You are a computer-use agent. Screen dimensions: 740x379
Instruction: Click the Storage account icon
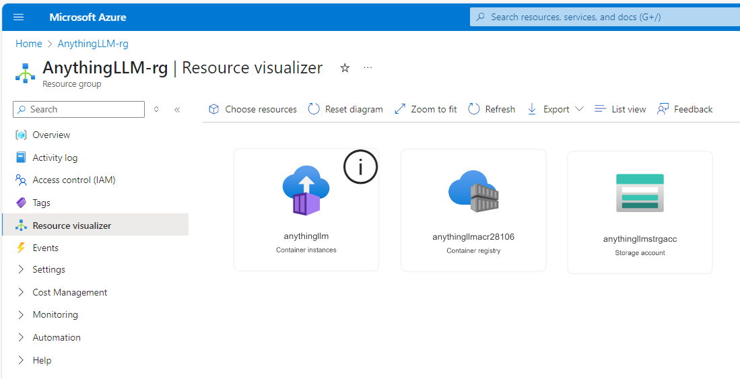click(640, 193)
